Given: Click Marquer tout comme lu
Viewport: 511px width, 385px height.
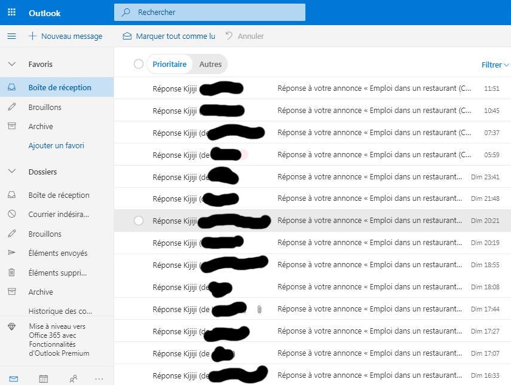Looking at the screenshot, I should click(169, 36).
